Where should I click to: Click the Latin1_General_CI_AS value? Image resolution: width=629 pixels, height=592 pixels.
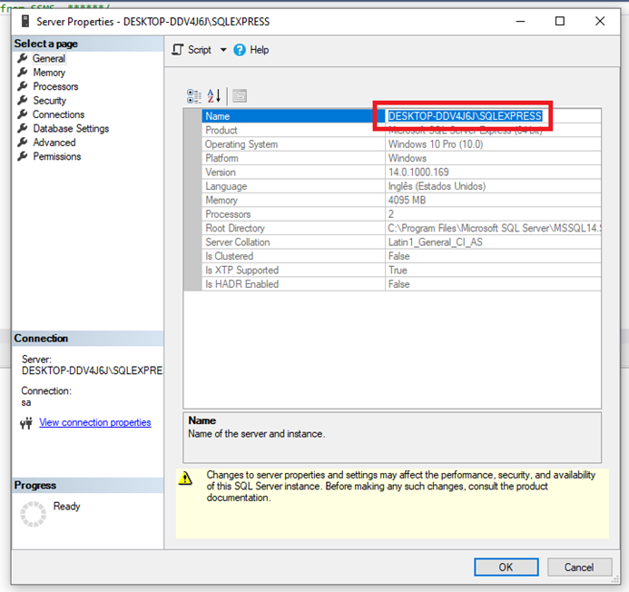pyautogui.click(x=436, y=242)
